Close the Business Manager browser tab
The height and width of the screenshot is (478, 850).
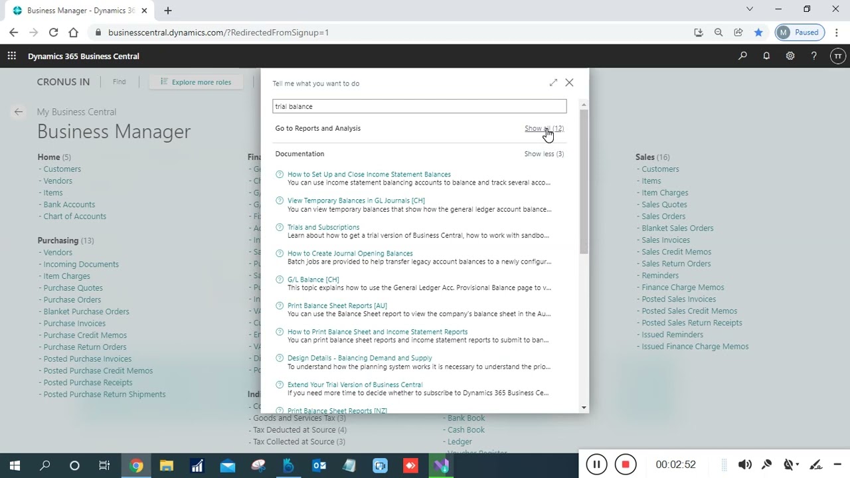click(x=144, y=11)
